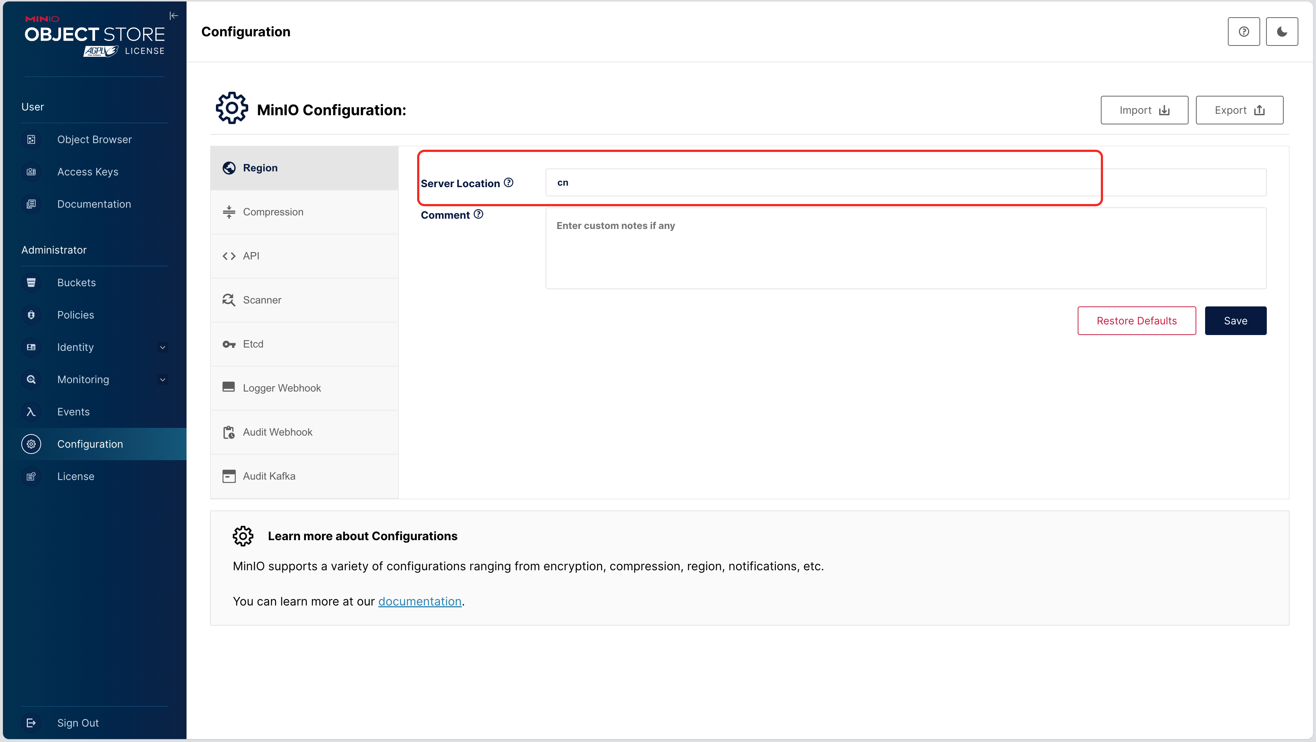Click the Configuration gear icon in sidebar
Image resolution: width=1316 pixels, height=742 pixels.
click(x=31, y=444)
